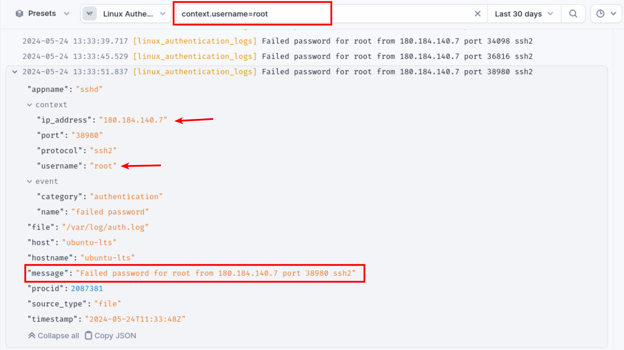Collapse the expanded 13:33:51.837 log entry
This screenshot has width=624, height=350.
[15, 72]
